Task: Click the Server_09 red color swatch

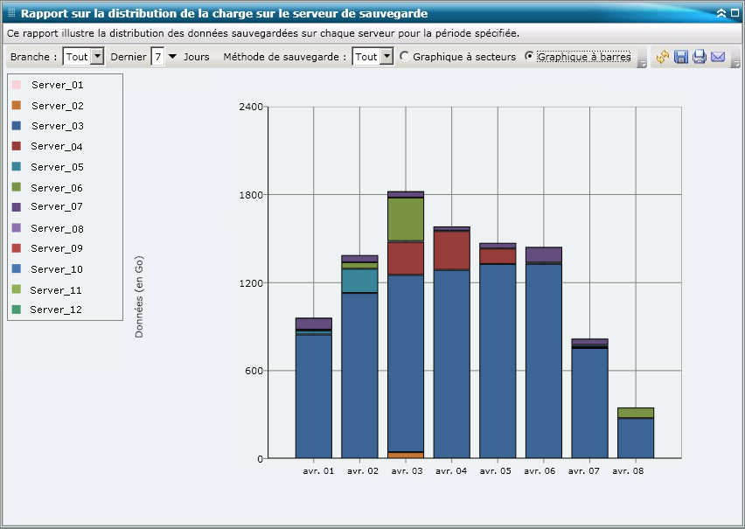Action: [17, 249]
